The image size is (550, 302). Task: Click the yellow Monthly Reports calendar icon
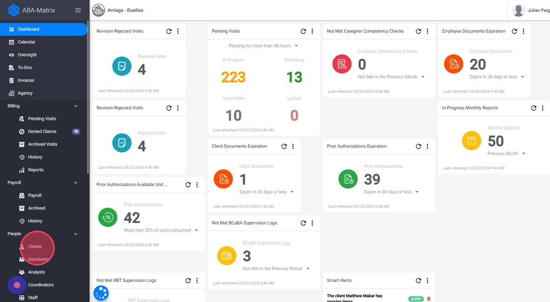(471, 141)
